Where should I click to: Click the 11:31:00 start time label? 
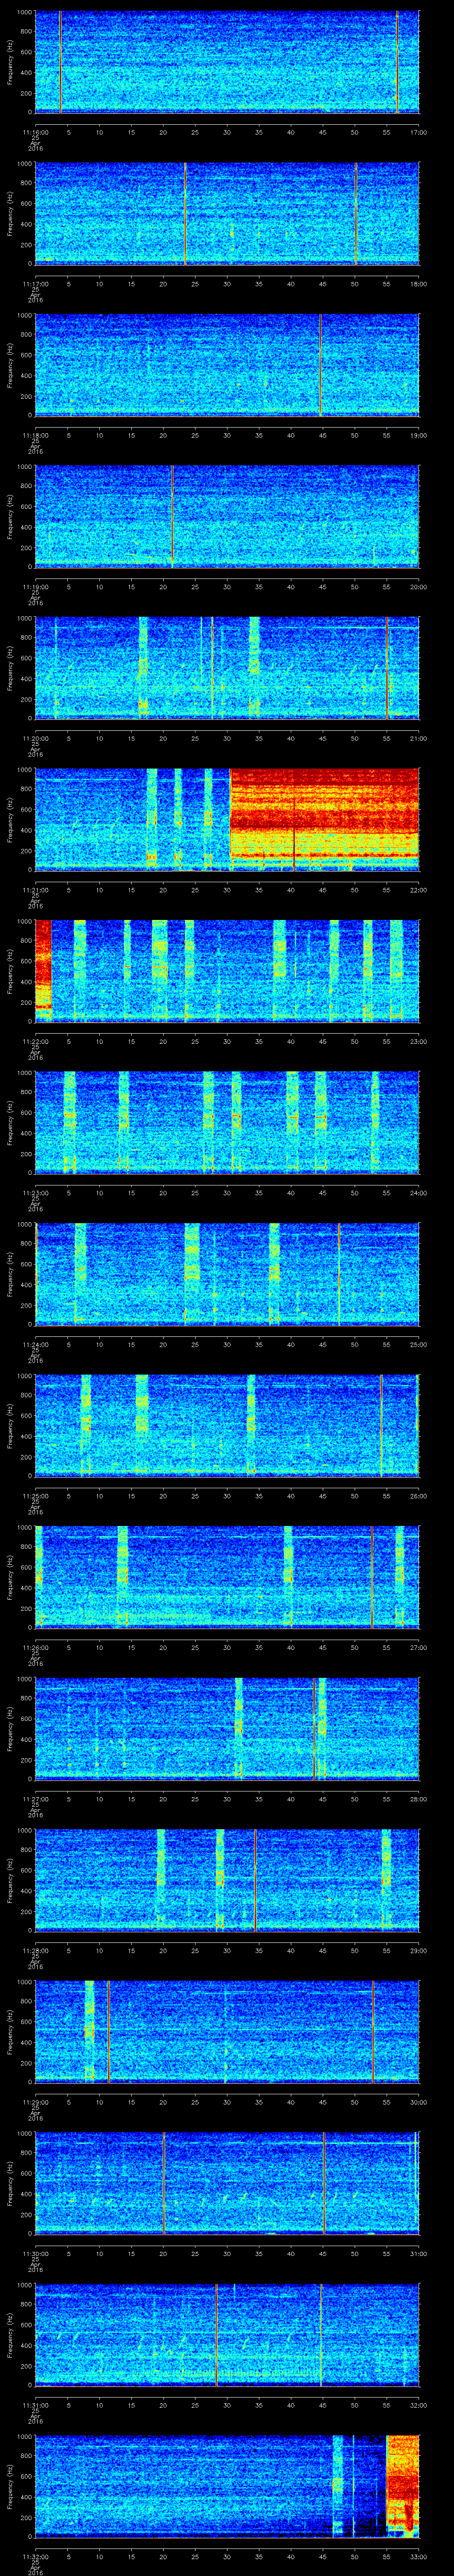[35, 2405]
